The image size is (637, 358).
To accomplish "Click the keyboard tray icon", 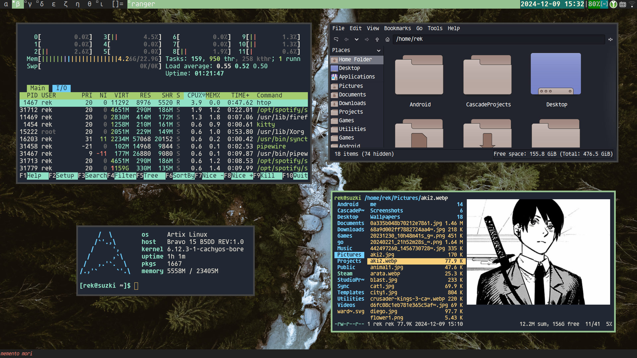I will coord(623,4).
